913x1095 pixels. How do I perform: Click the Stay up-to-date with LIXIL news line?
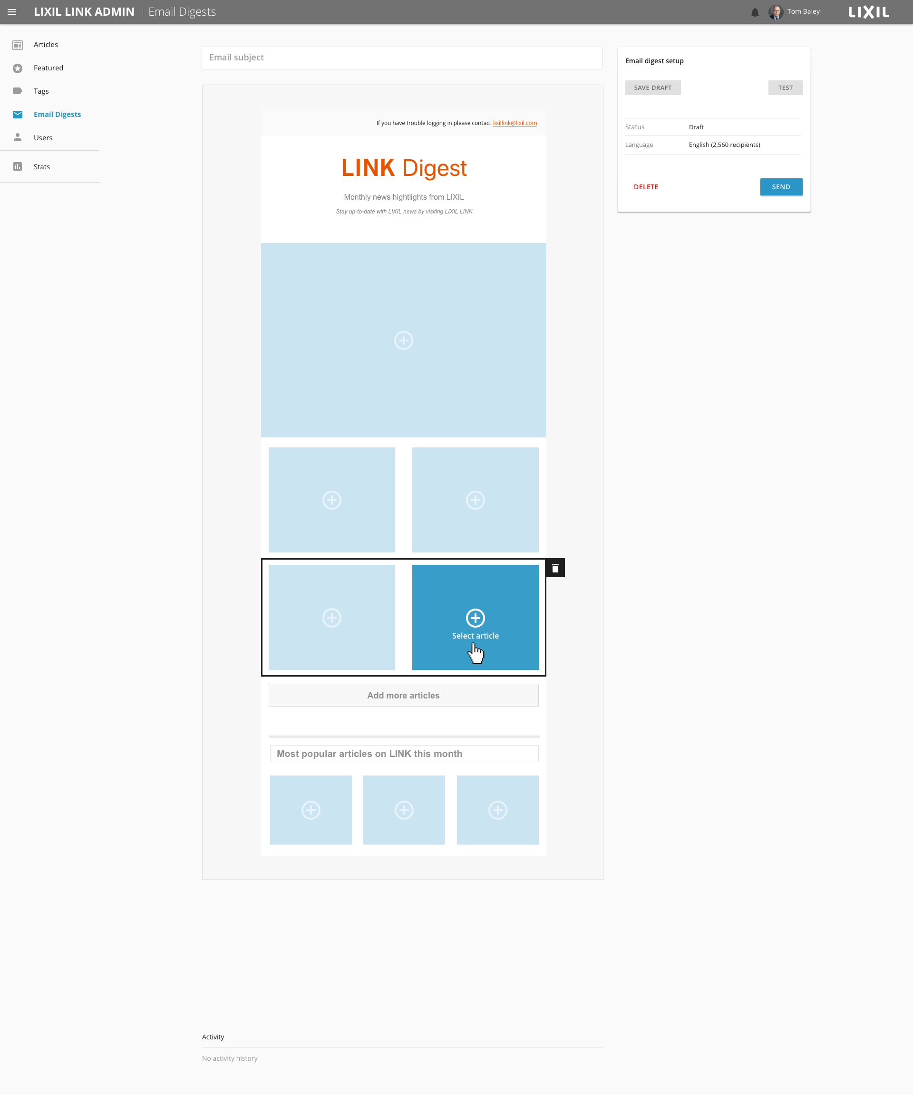tap(404, 212)
